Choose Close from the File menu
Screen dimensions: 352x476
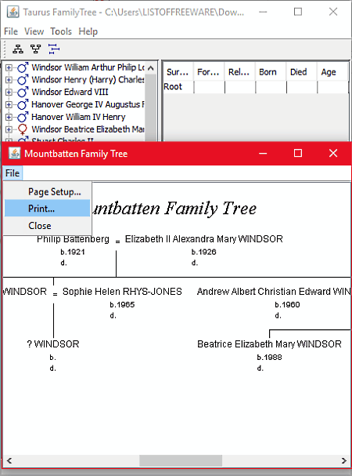[x=47, y=226]
